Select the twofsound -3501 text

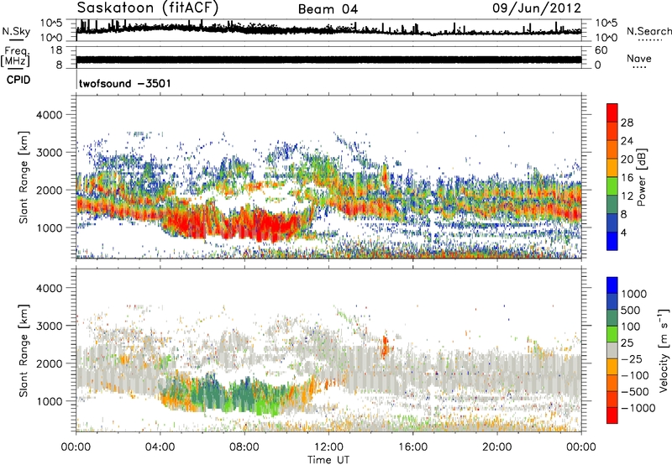(x=124, y=83)
